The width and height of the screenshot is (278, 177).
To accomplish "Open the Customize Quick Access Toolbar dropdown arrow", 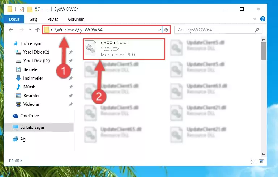I will 47,9.
